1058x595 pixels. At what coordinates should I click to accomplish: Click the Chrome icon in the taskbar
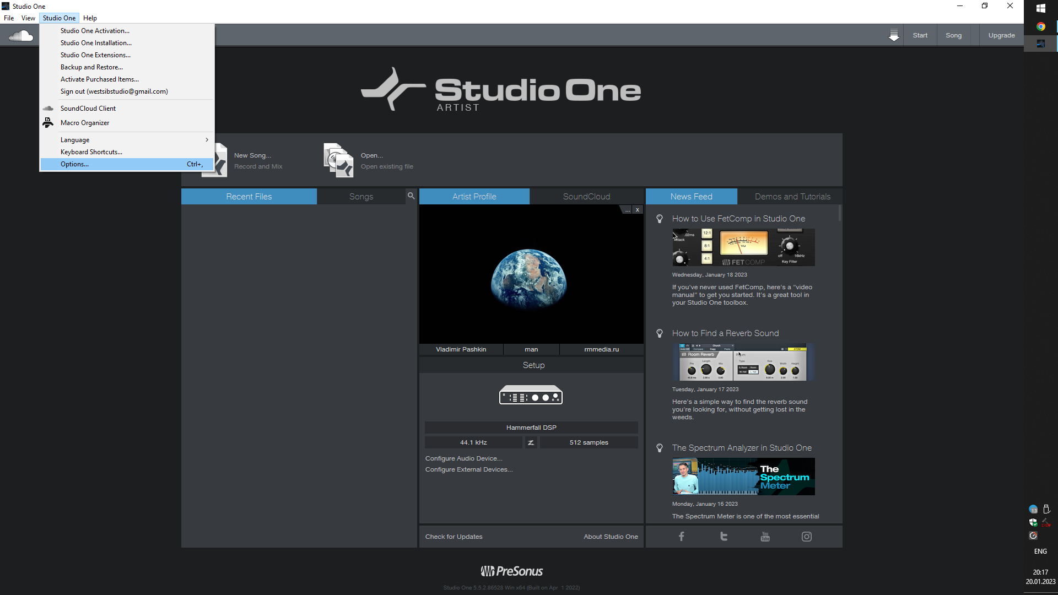(x=1040, y=26)
